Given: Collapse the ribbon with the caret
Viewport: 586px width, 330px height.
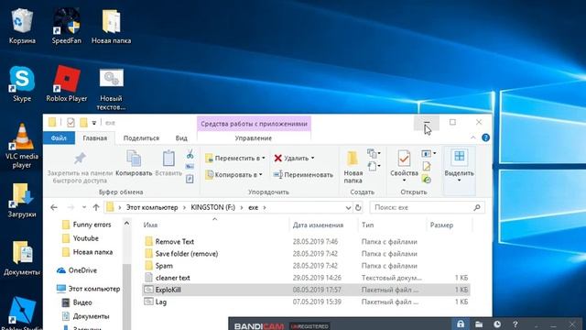Looking at the screenshot, I should [x=472, y=137].
